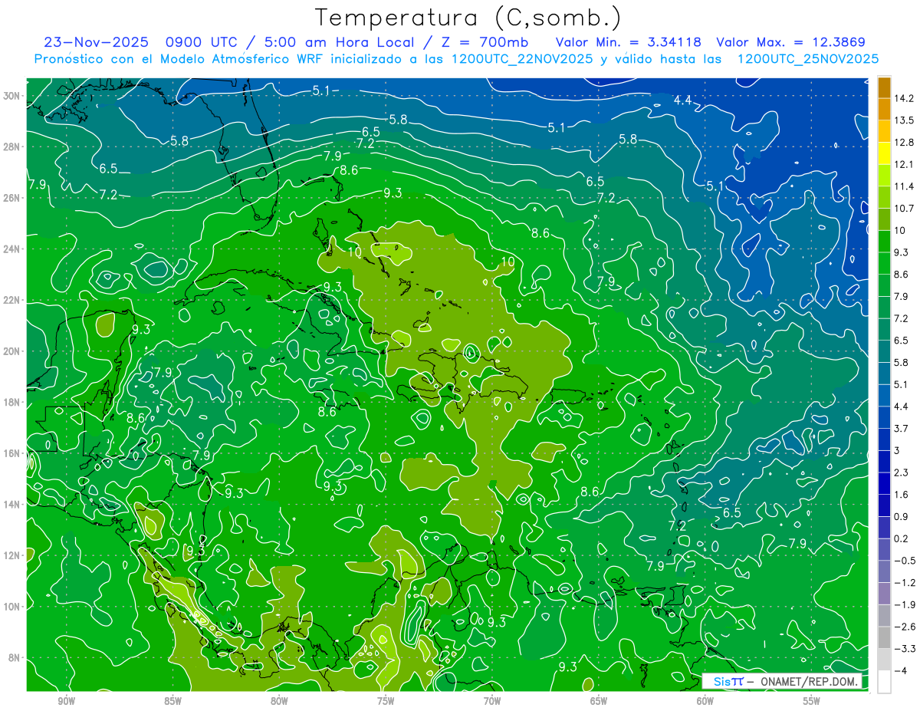
Task: Click latitude axis label '18N'
Action: [x=12, y=403]
